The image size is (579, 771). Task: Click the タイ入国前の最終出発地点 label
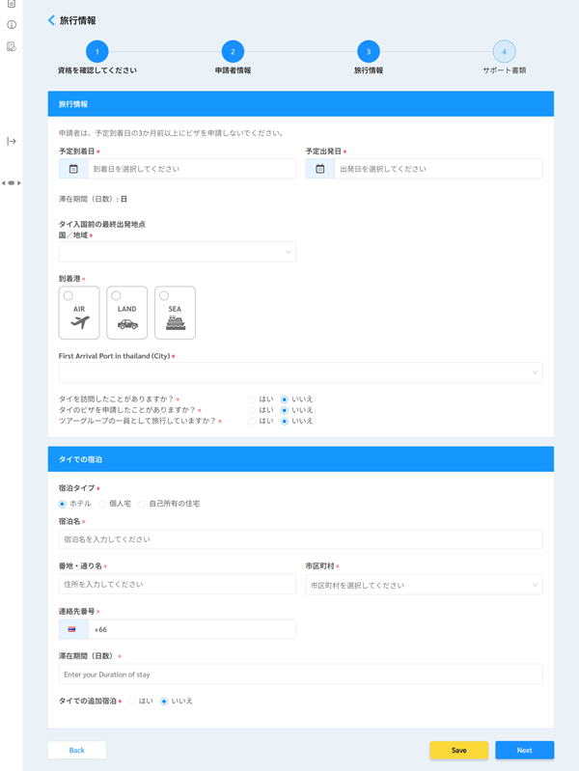coord(102,224)
